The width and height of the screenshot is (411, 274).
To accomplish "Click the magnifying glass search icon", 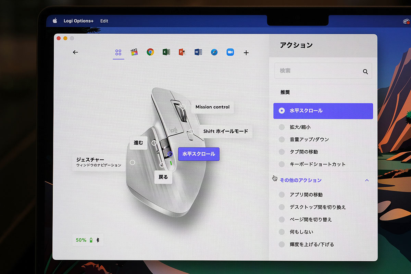I will coord(365,72).
